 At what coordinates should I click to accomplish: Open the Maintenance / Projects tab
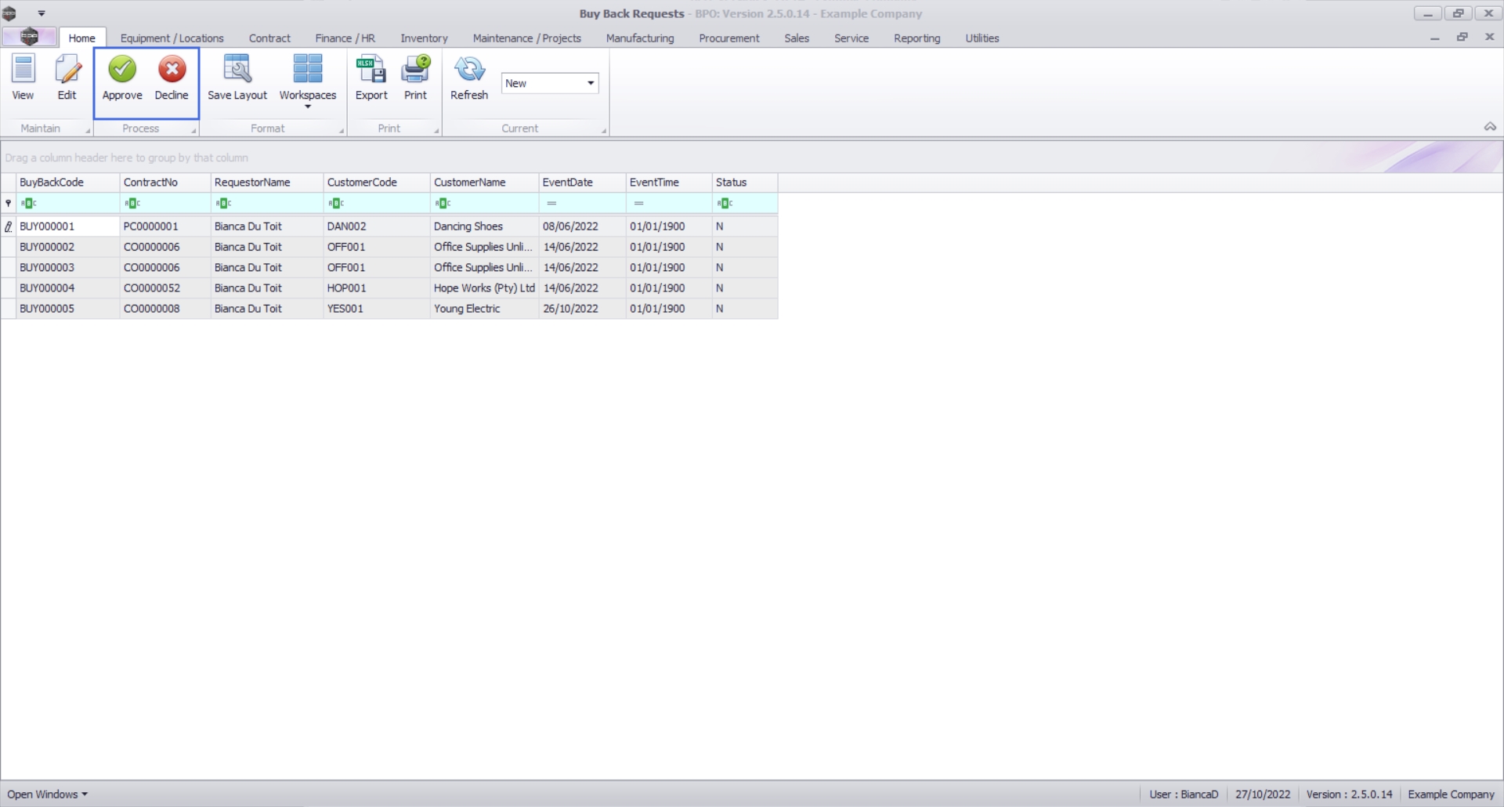[526, 38]
